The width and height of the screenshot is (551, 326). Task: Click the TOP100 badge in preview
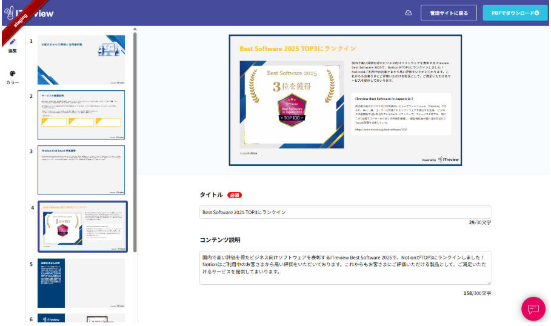click(292, 110)
